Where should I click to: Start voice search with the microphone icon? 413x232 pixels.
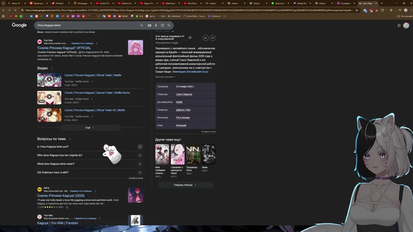[156, 25]
